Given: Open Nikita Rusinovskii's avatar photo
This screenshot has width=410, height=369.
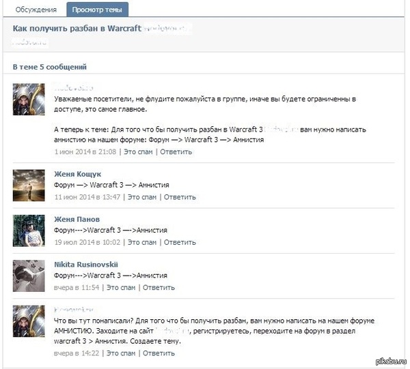Looking at the screenshot, I should point(29,276).
